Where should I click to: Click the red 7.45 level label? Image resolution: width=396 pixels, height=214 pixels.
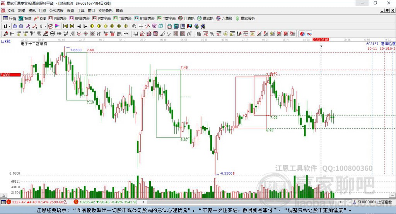184,67
